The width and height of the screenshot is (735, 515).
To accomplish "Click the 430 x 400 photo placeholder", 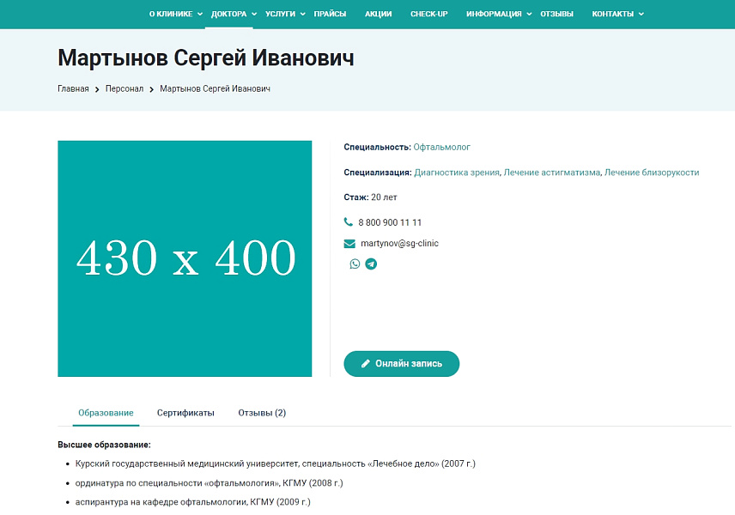I will point(185,258).
